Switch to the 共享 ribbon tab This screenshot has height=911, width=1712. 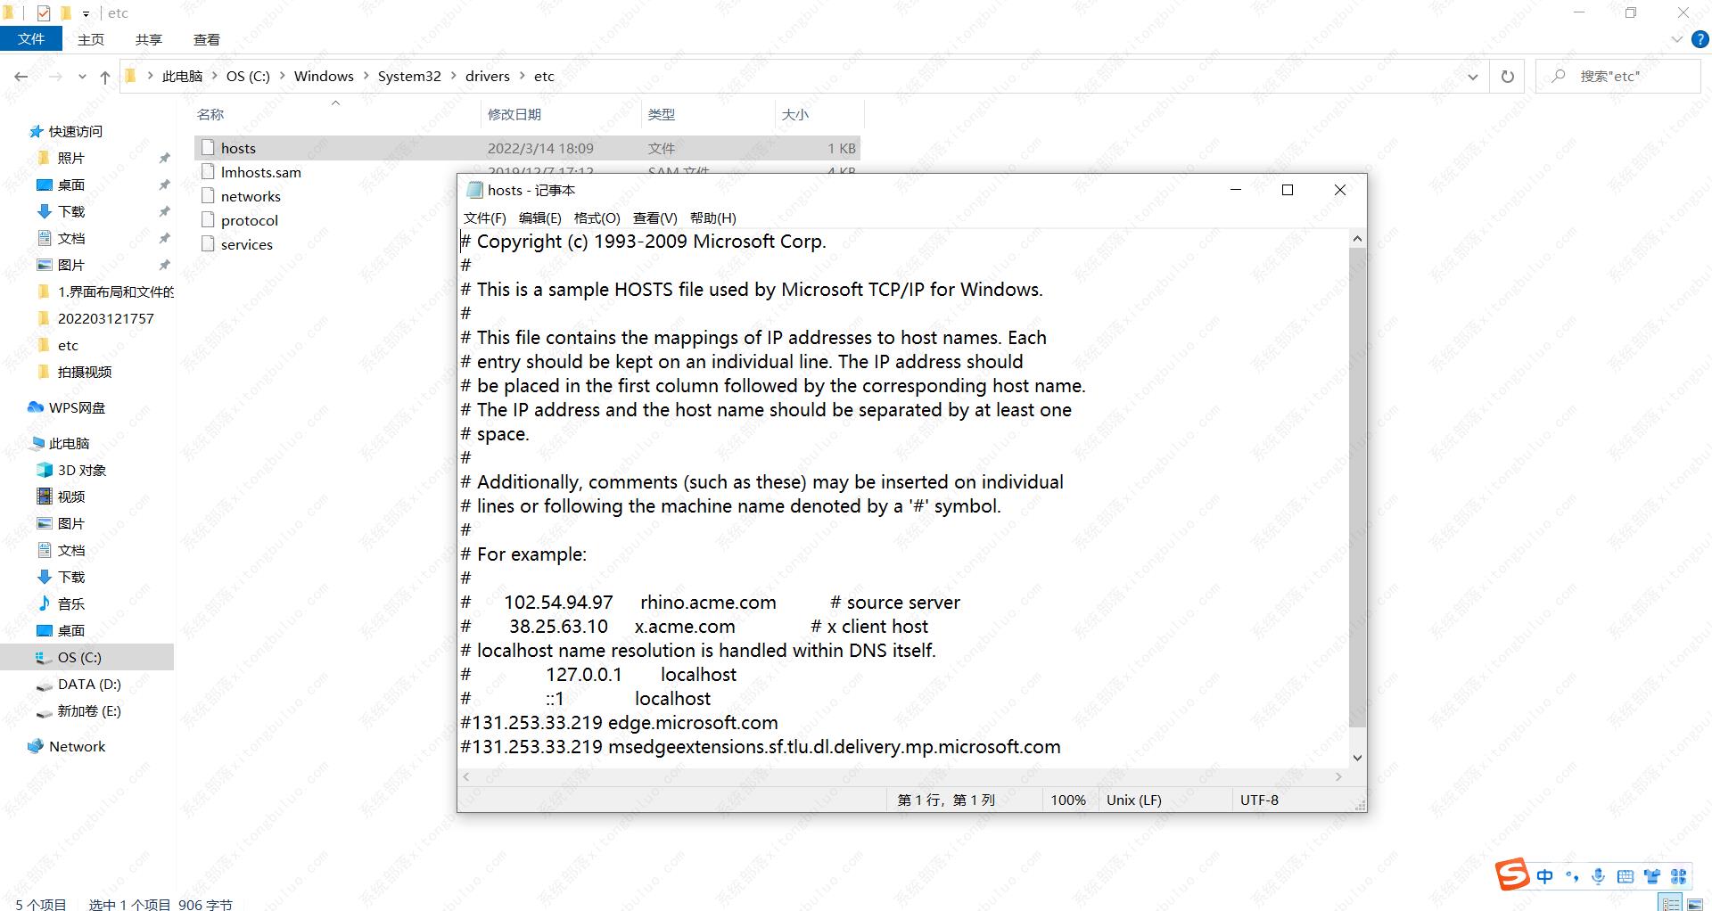pyautogui.click(x=149, y=39)
